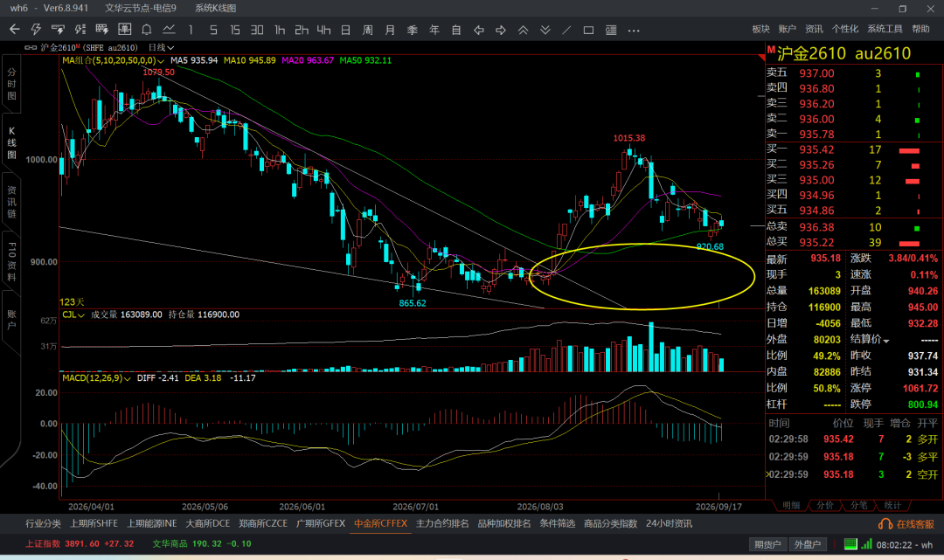Expand the MA组合 indicator dropdown
Viewport: 944px width, 560px height.
(x=161, y=61)
